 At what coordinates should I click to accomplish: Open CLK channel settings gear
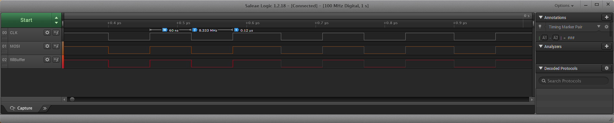point(47,33)
